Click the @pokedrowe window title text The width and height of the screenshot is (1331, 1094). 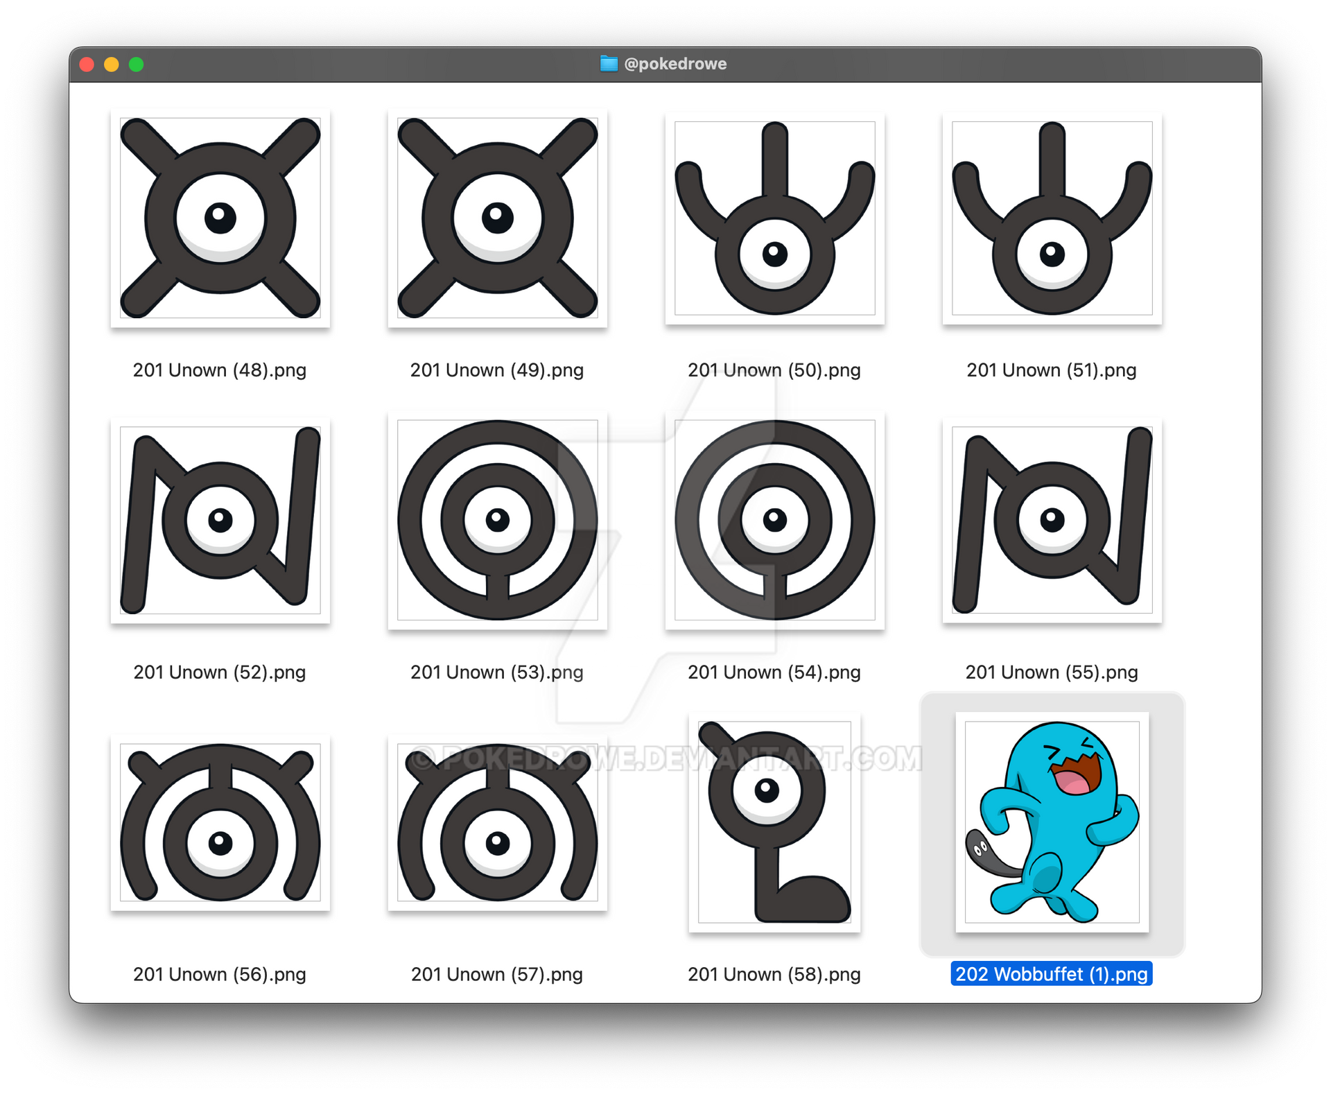point(675,64)
